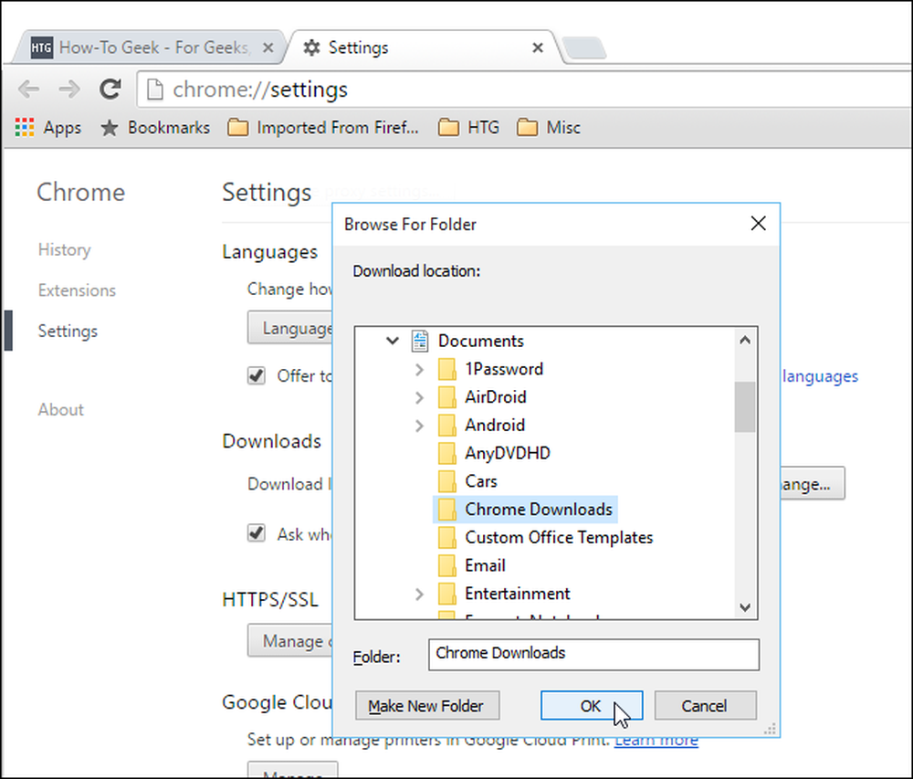Open the languages link

pyautogui.click(x=820, y=376)
